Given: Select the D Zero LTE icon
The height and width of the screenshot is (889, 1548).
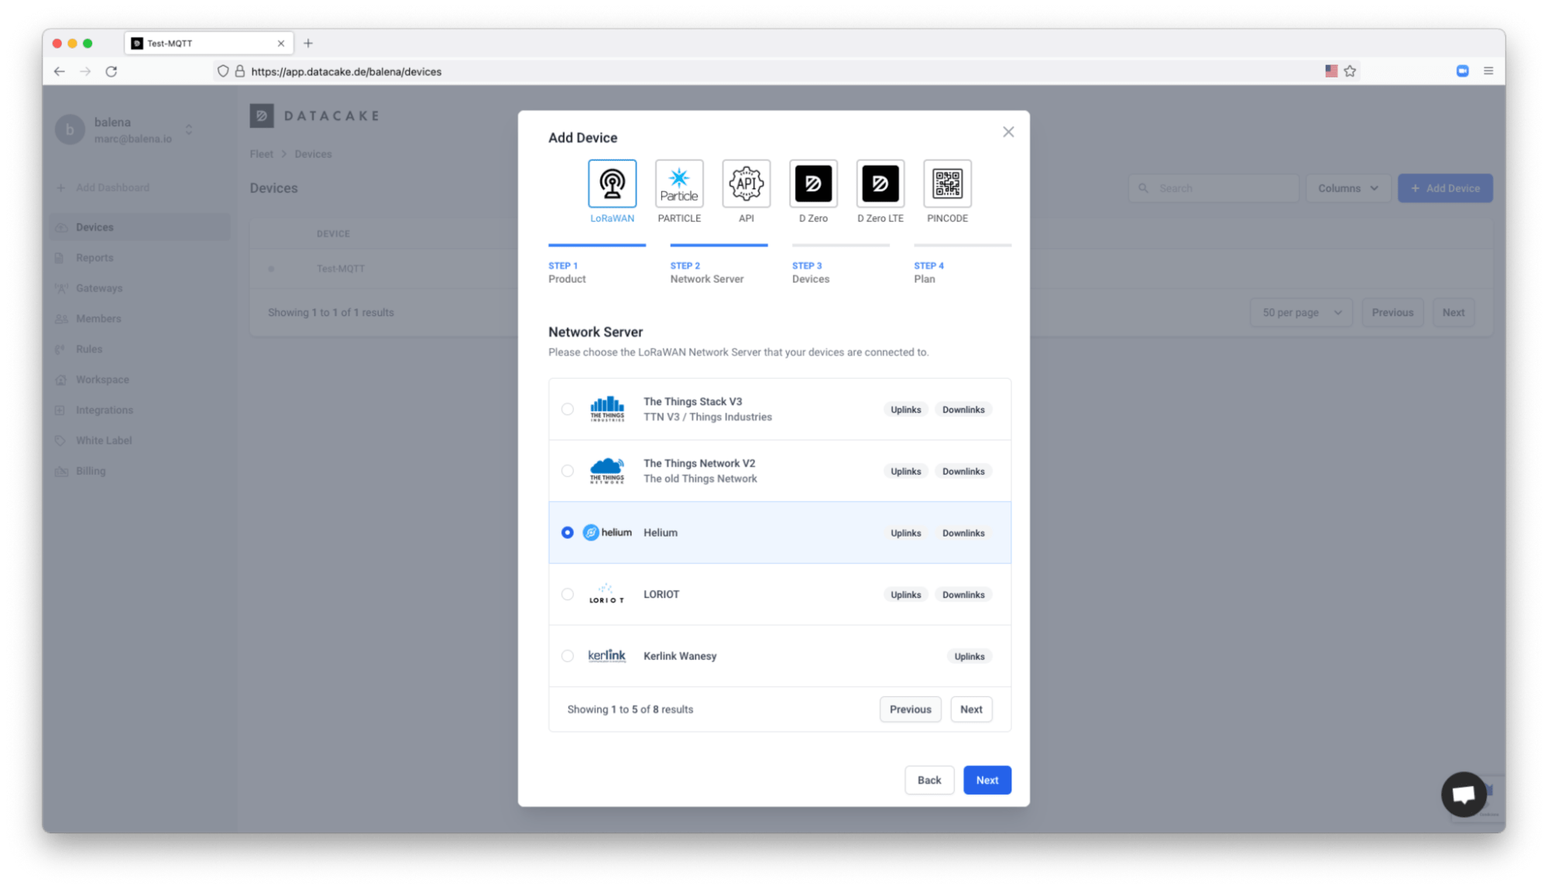Looking at the screenshot, I should [880, 184].
